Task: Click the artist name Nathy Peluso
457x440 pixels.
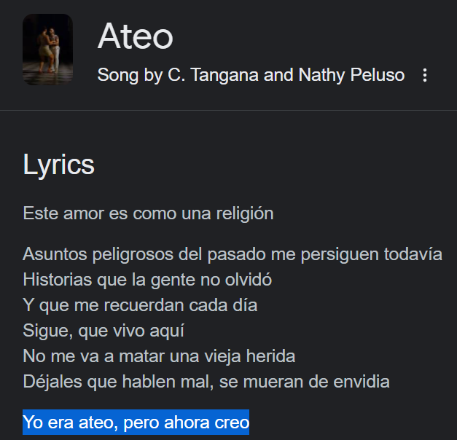Action: point(351,75)
